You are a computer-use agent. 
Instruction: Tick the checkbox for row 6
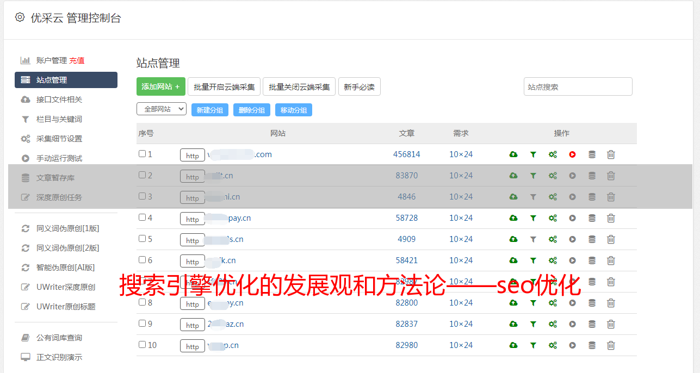pos(142,260)
